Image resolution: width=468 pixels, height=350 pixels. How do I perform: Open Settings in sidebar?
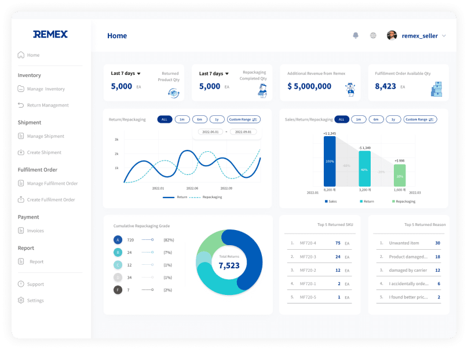35,300
